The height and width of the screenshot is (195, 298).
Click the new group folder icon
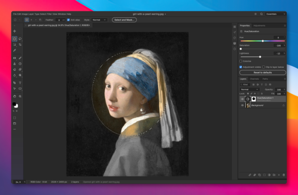pyautogui.click(x=274, y=175)
